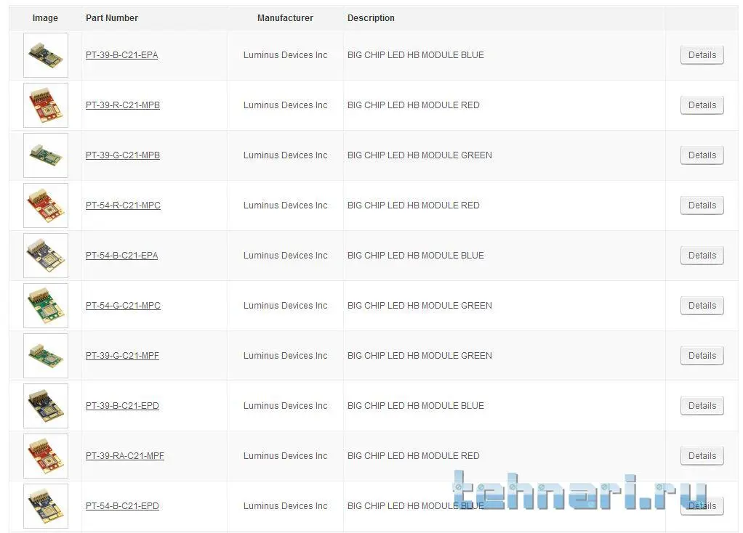Open the PT-54-B-C21-EPA part number link

click(x=122, y=256)
